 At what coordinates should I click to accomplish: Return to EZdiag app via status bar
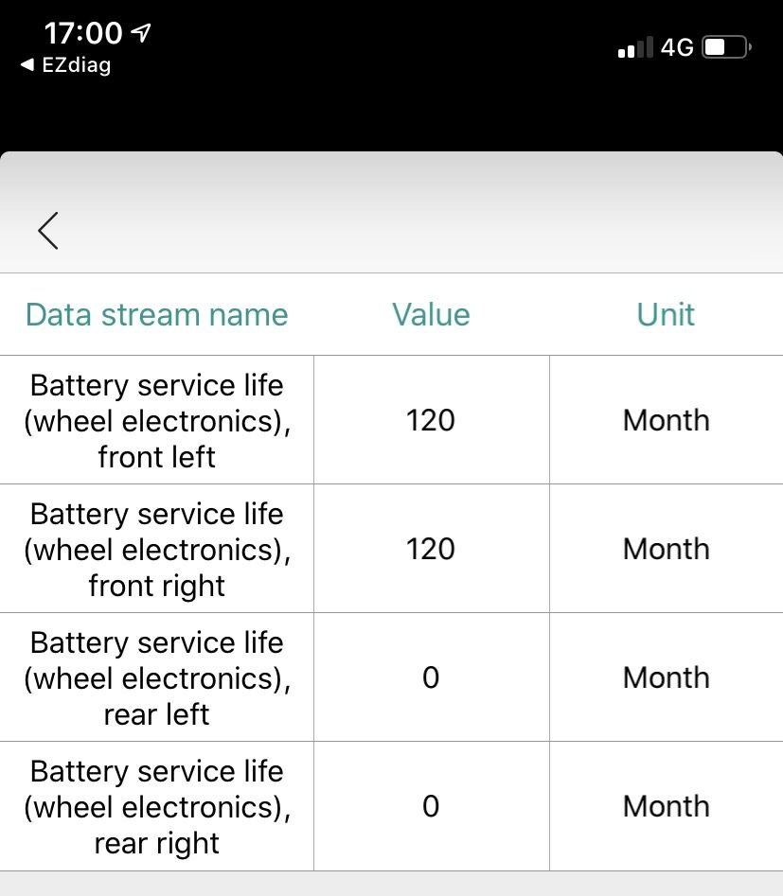(x=65, y=65)
